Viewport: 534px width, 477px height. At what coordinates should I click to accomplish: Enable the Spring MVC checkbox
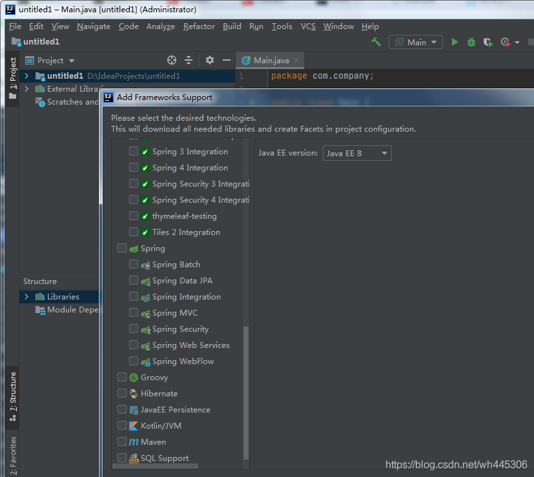[x=134, y=312]
